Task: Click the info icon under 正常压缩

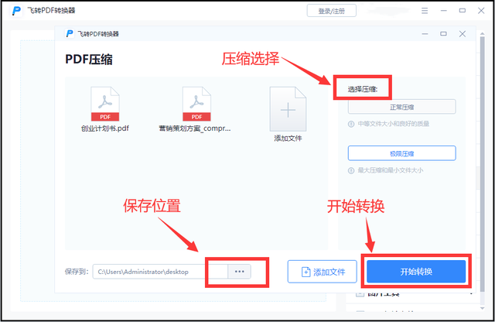Action: click(x=352, y=123)
